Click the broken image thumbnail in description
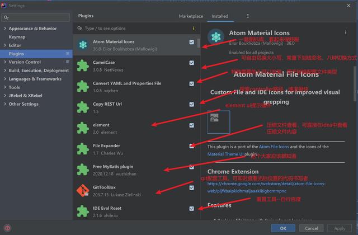The width and height of the screenshot is (358, 235). coord(219,122)
